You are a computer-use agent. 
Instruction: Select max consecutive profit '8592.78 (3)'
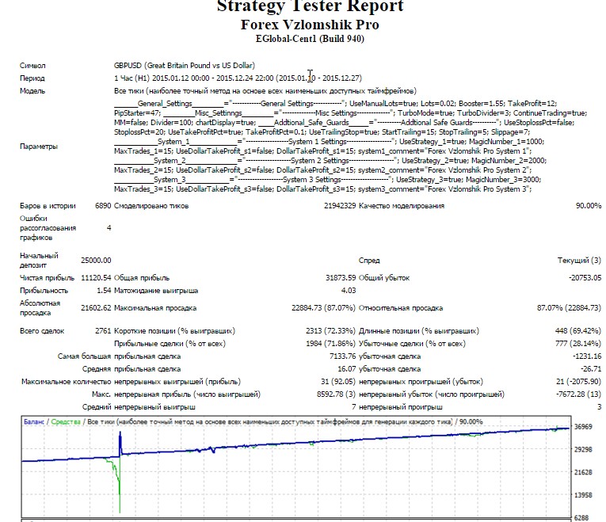coord(336,394)
